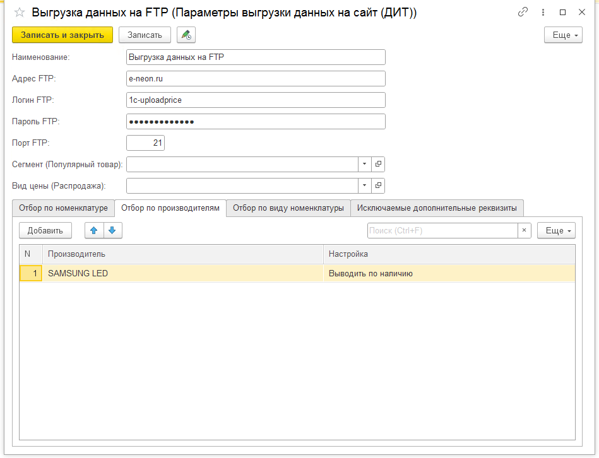599x458 pixels.
Task: Open the Сегмент field selection form icon
Action: point(378,164)
